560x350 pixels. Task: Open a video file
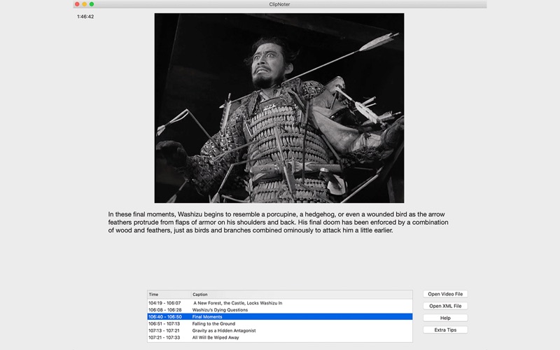pos(445,294)
